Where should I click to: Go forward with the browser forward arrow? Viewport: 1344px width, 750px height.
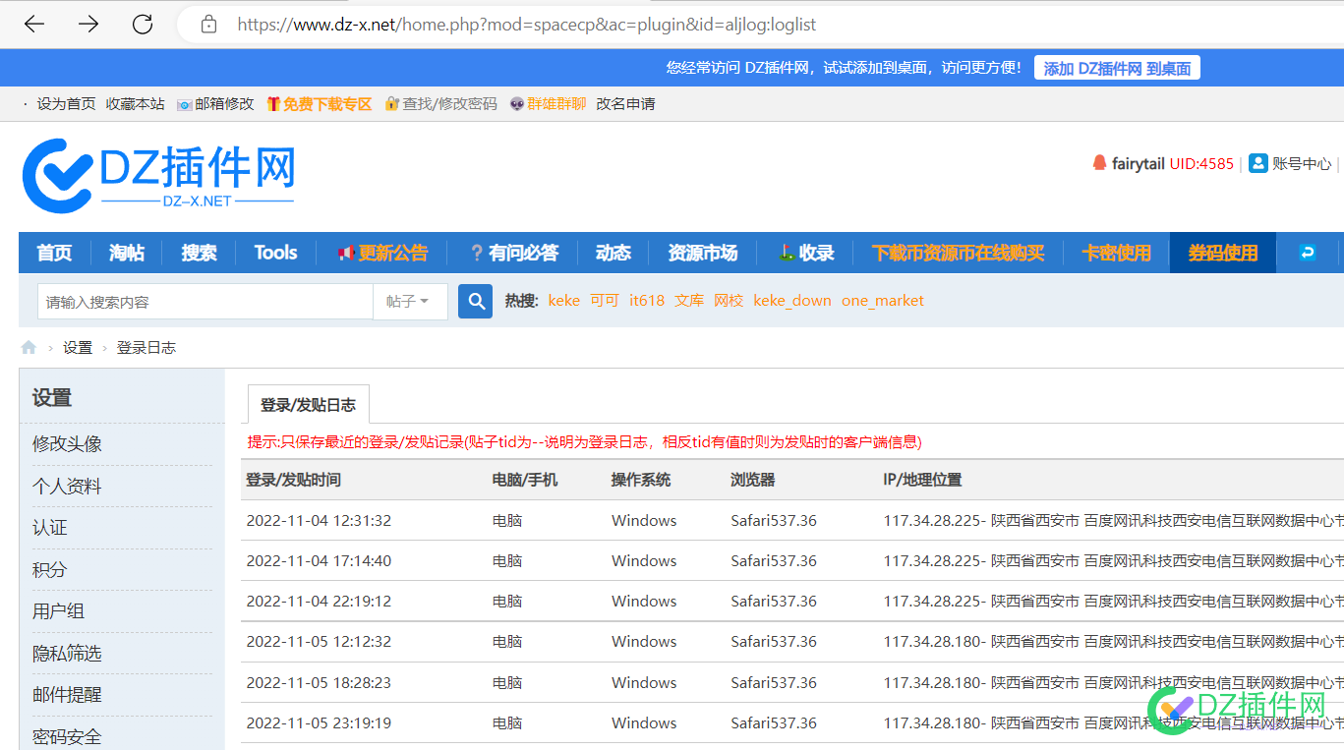88,25
